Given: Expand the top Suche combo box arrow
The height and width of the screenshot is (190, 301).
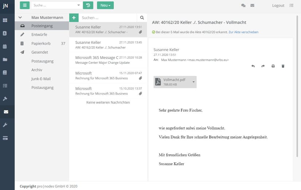Looking at the screenshot, I should (x=79, y=5).
